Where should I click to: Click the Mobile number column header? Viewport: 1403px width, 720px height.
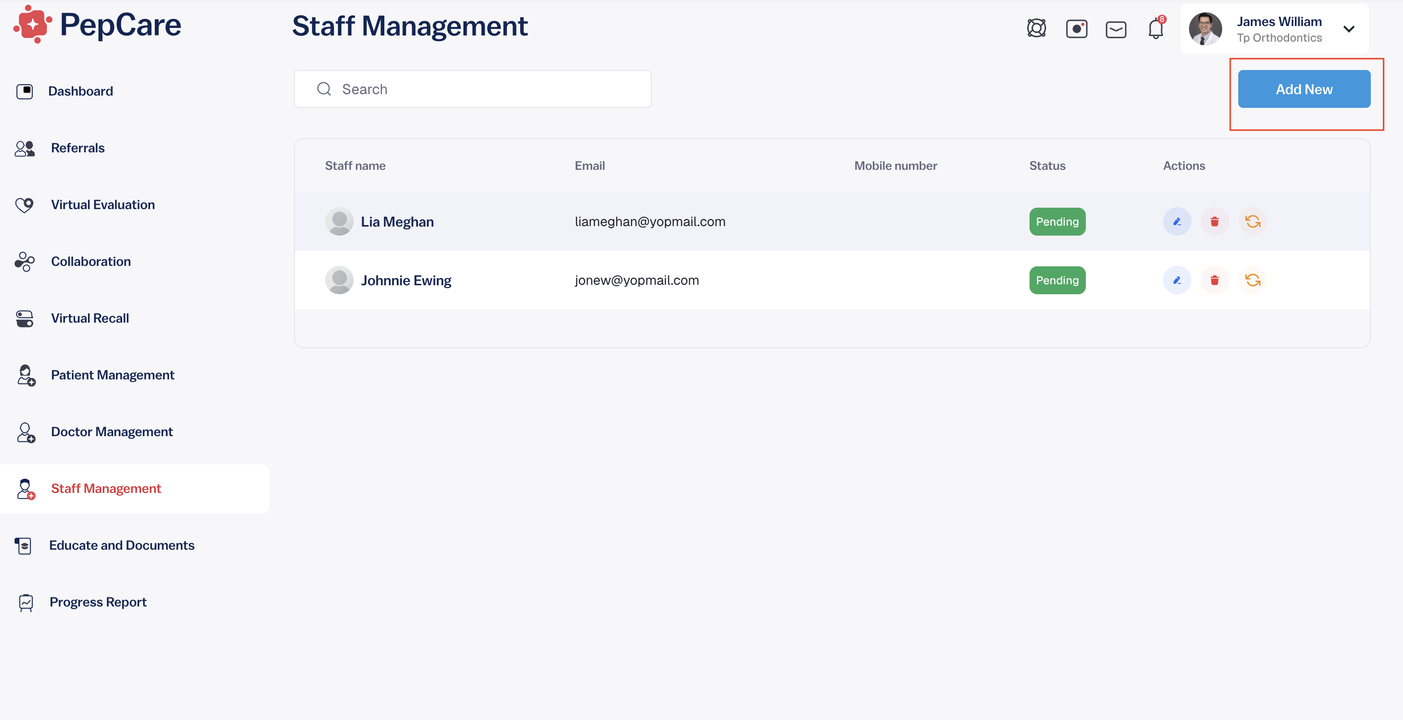[896, 166]
